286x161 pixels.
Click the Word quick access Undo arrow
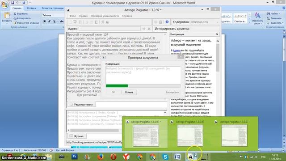tap(17, 3)
